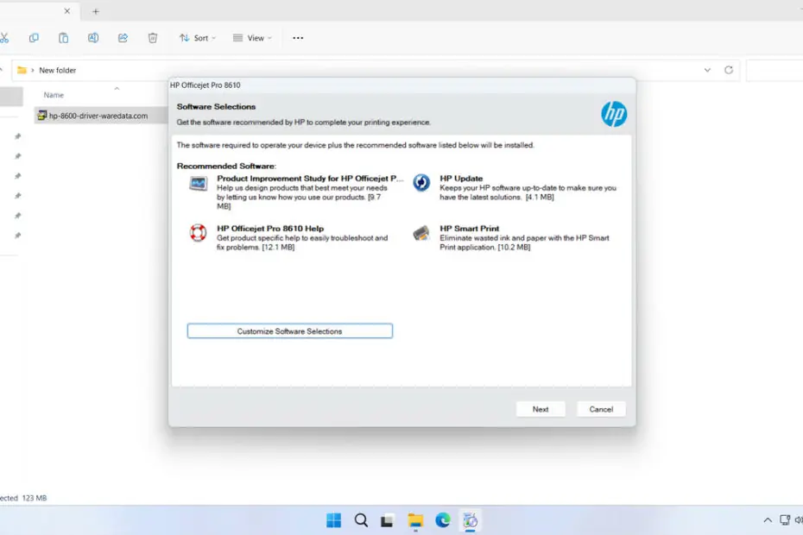Click the Officejet Pro 8610 Help lifebuoy icon
The width and height of the screenshot is (803, 535).
(x=199, y=233)
